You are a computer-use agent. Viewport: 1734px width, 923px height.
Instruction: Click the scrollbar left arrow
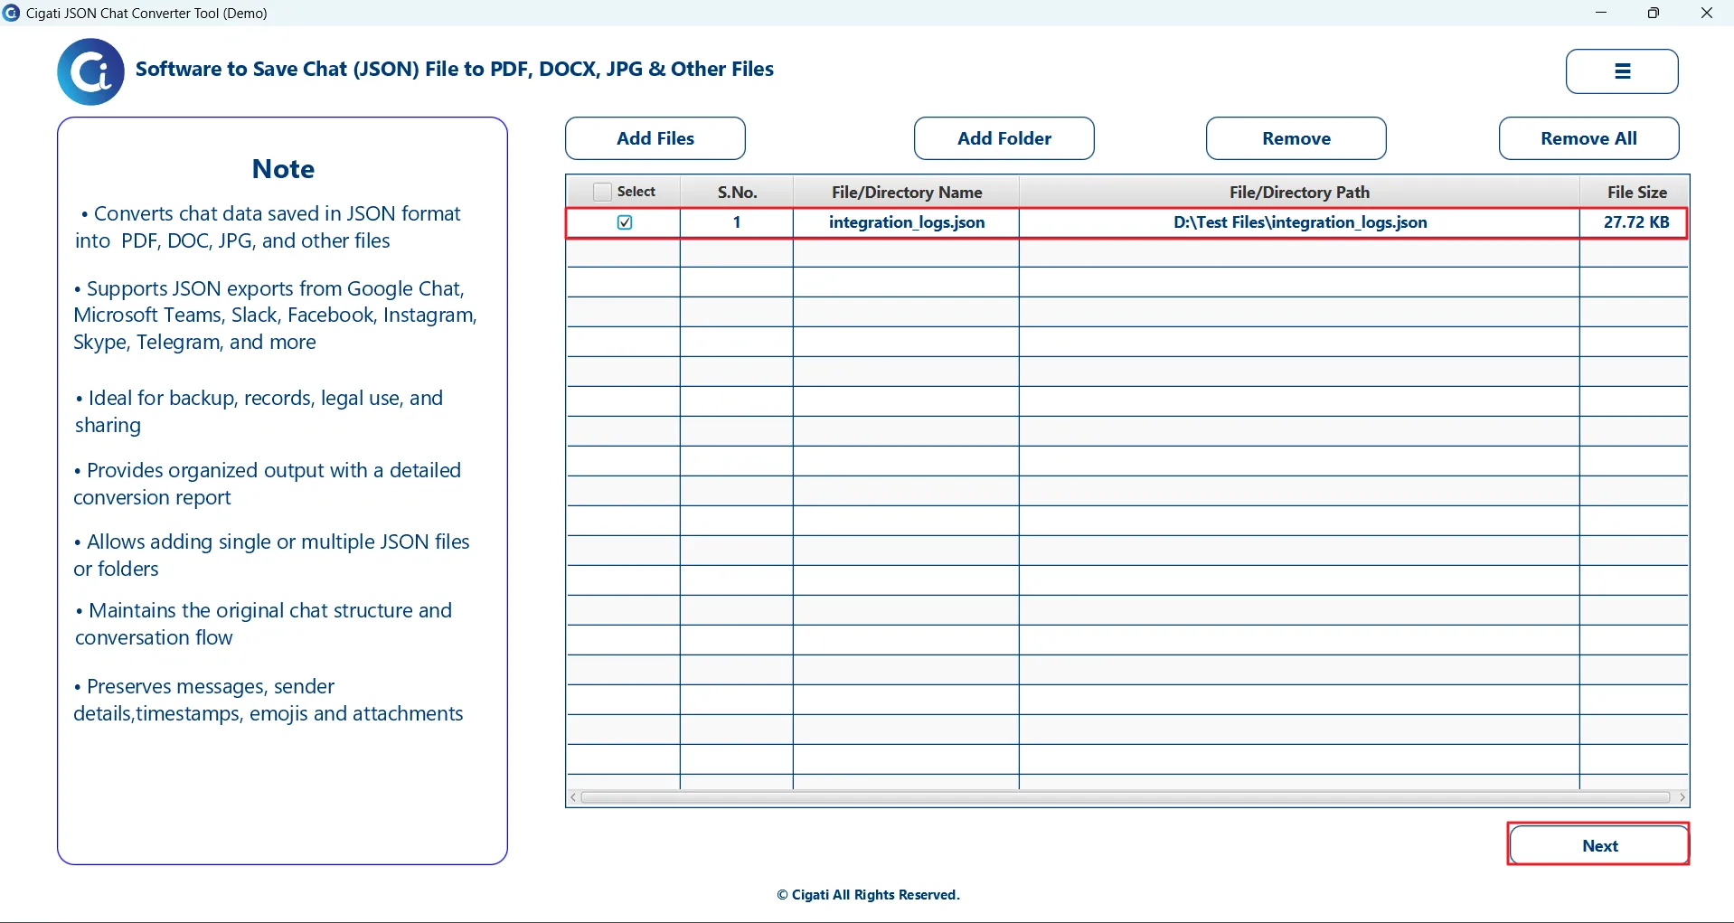(573, 797)
